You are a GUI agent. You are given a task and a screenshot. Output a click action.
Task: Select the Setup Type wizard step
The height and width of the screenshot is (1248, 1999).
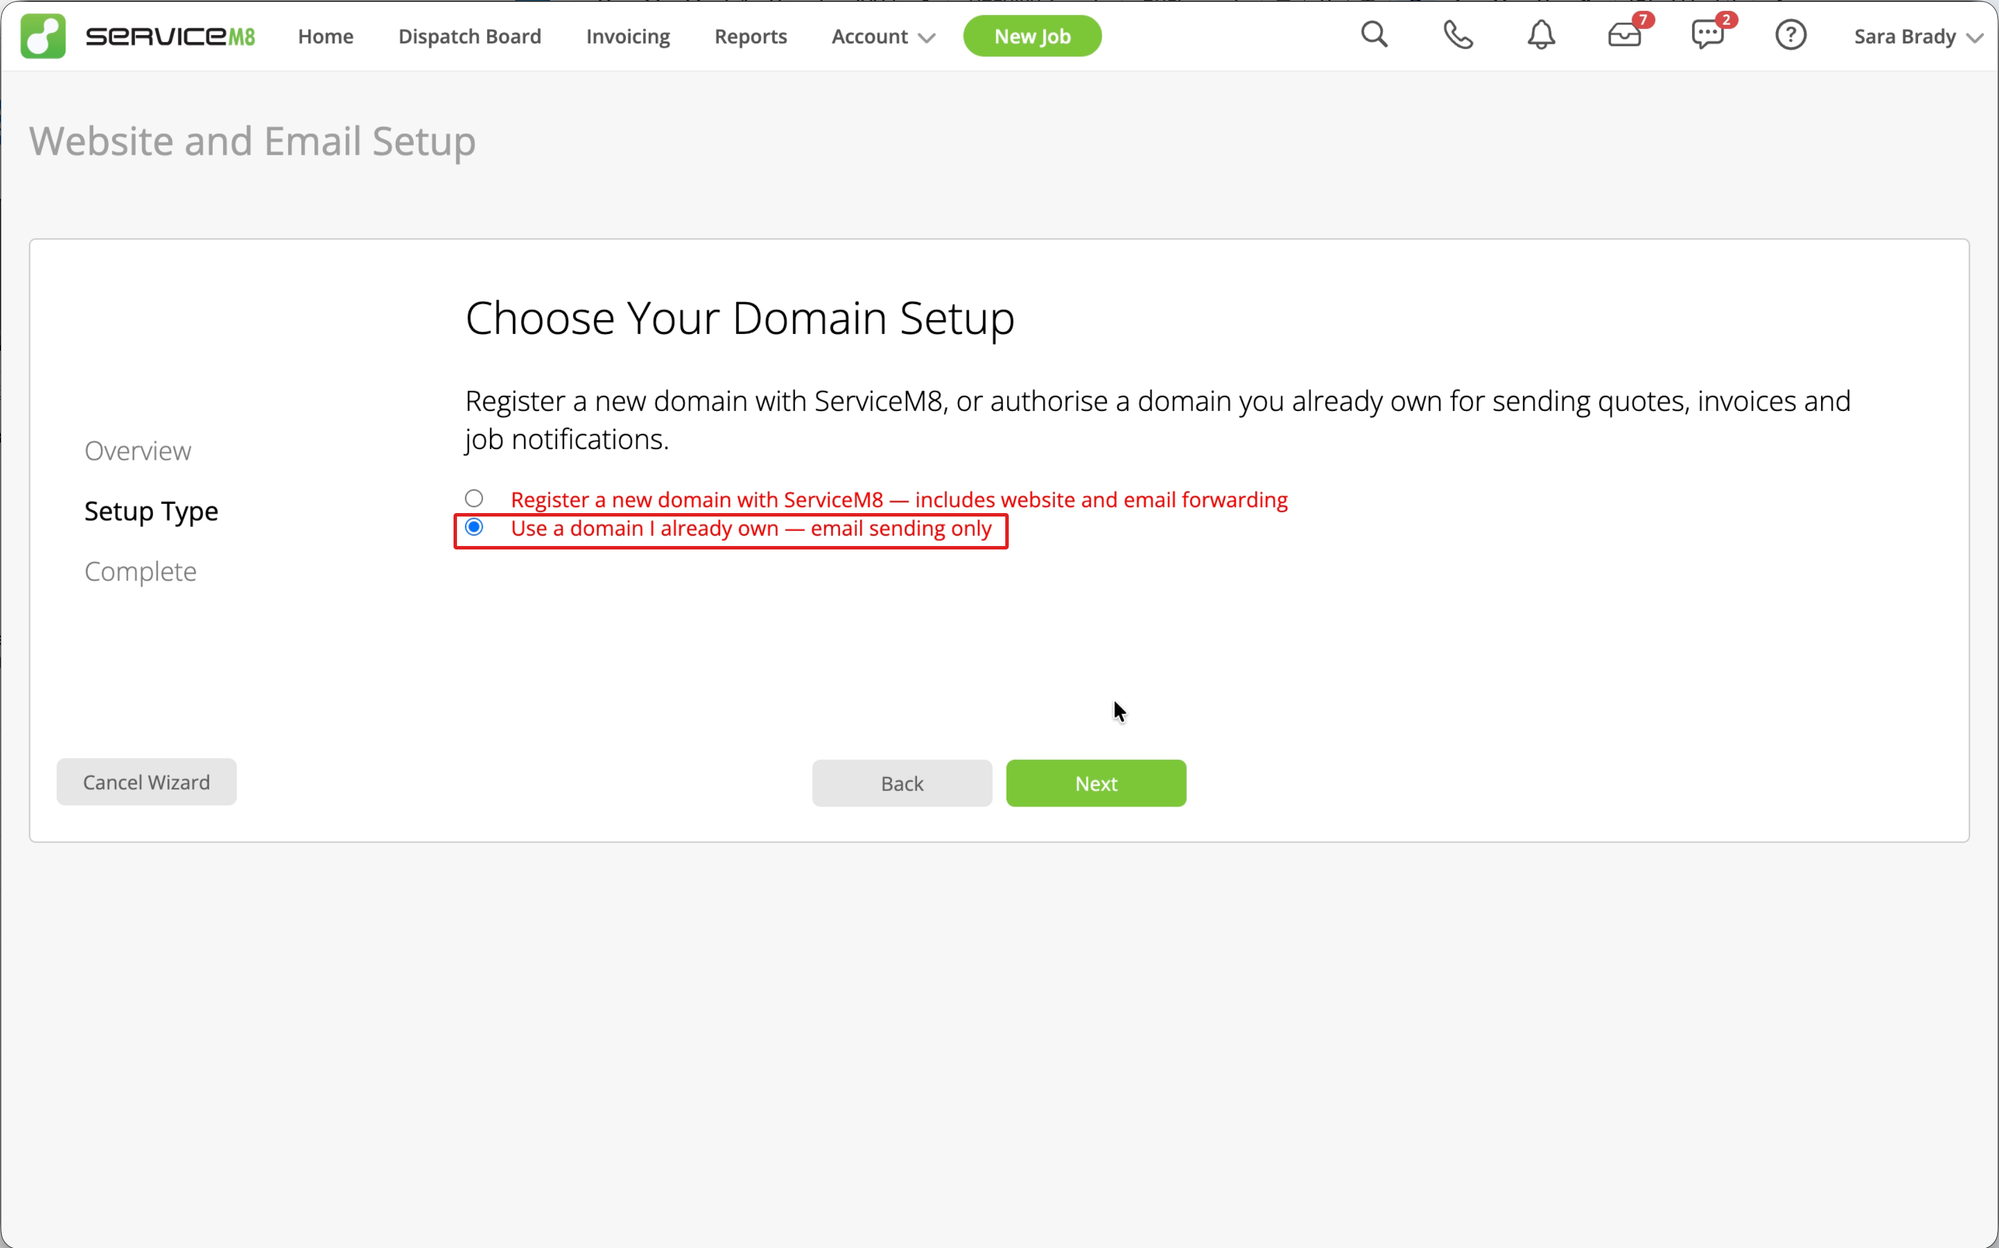click(x=151, y=512)
